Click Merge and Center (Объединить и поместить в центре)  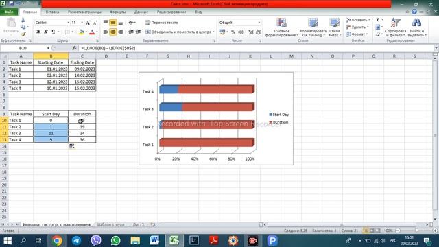click(x=178, y=32)
